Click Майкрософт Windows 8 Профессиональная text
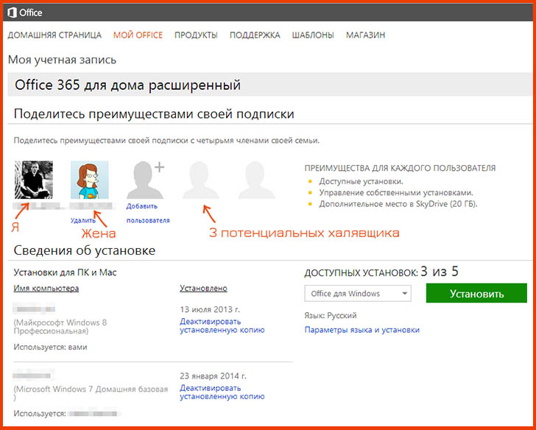536x430 pixels. coord(60,327)
